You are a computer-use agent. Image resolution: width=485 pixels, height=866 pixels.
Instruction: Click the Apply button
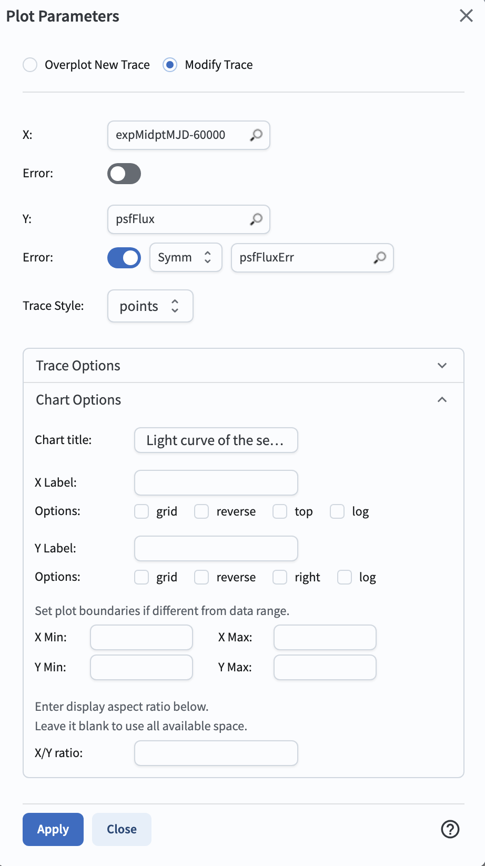(53, 829)
